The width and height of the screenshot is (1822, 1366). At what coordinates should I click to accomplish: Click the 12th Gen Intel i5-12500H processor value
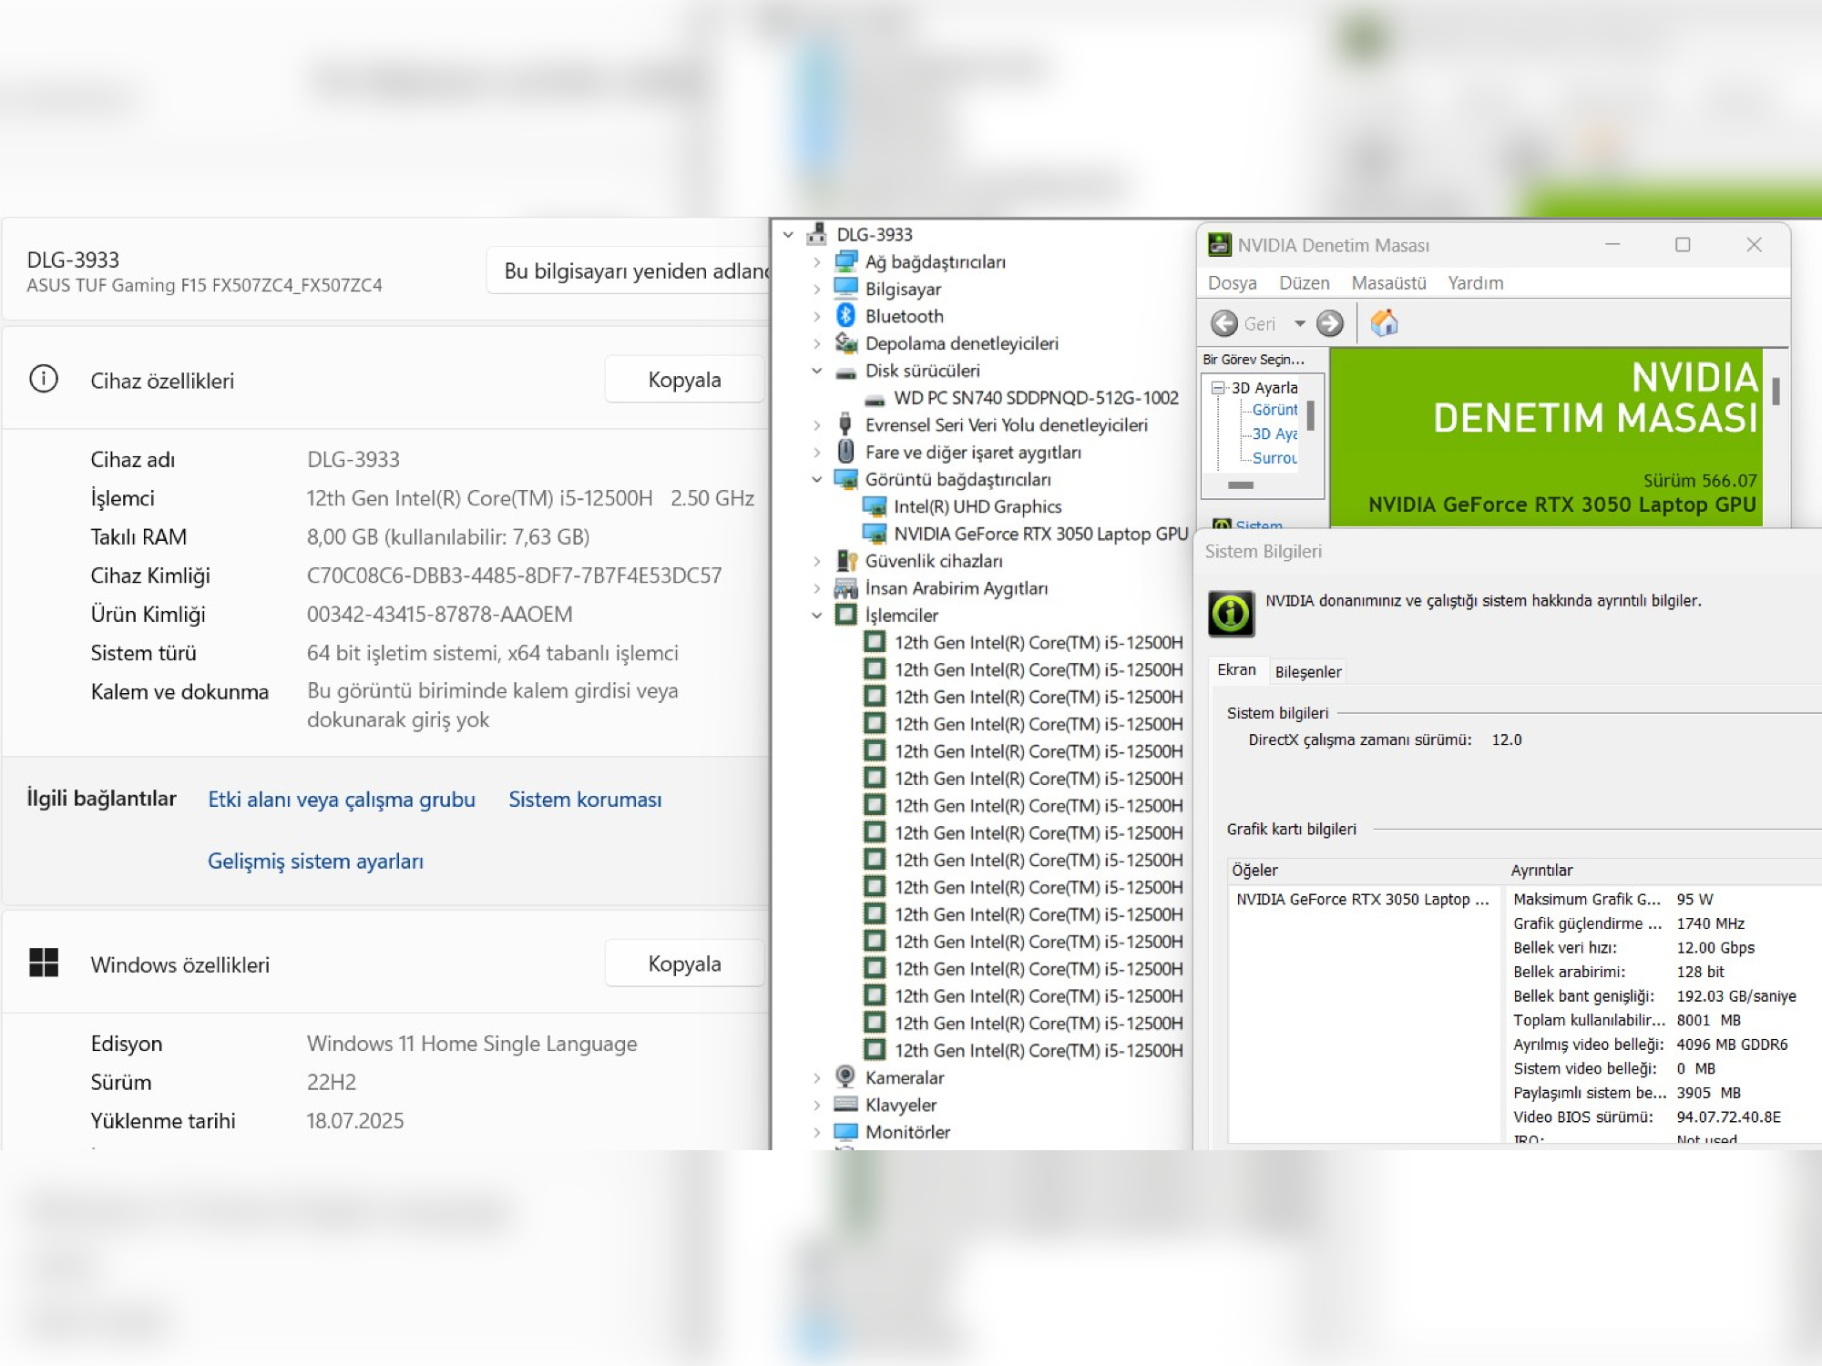(530, 498)
